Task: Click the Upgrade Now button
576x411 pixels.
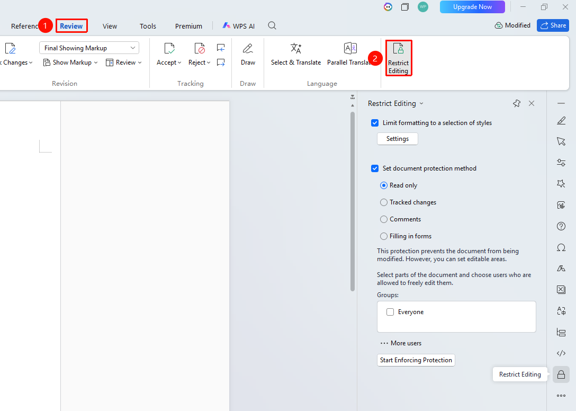Action: [x=472, y=7]
